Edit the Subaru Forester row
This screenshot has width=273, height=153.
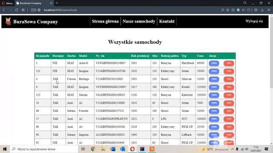[214, 111]
